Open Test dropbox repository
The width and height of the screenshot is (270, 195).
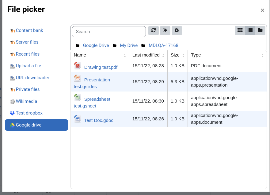click(x=29, y=113)
